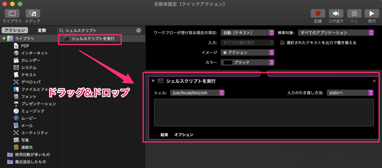The height and width of the screenshot is (168, 382).
Task: Select the ファイルとフォルダ category icon
Action: [16, 89]
